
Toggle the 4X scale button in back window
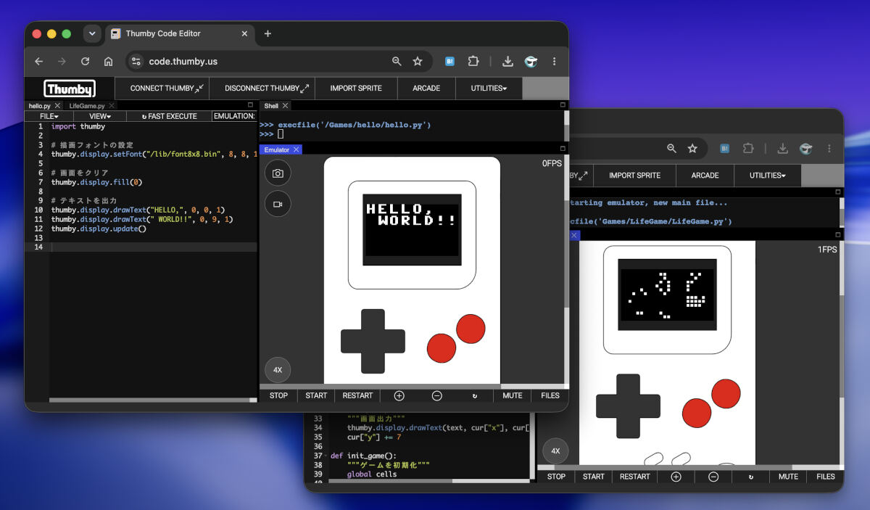(555, 451)
